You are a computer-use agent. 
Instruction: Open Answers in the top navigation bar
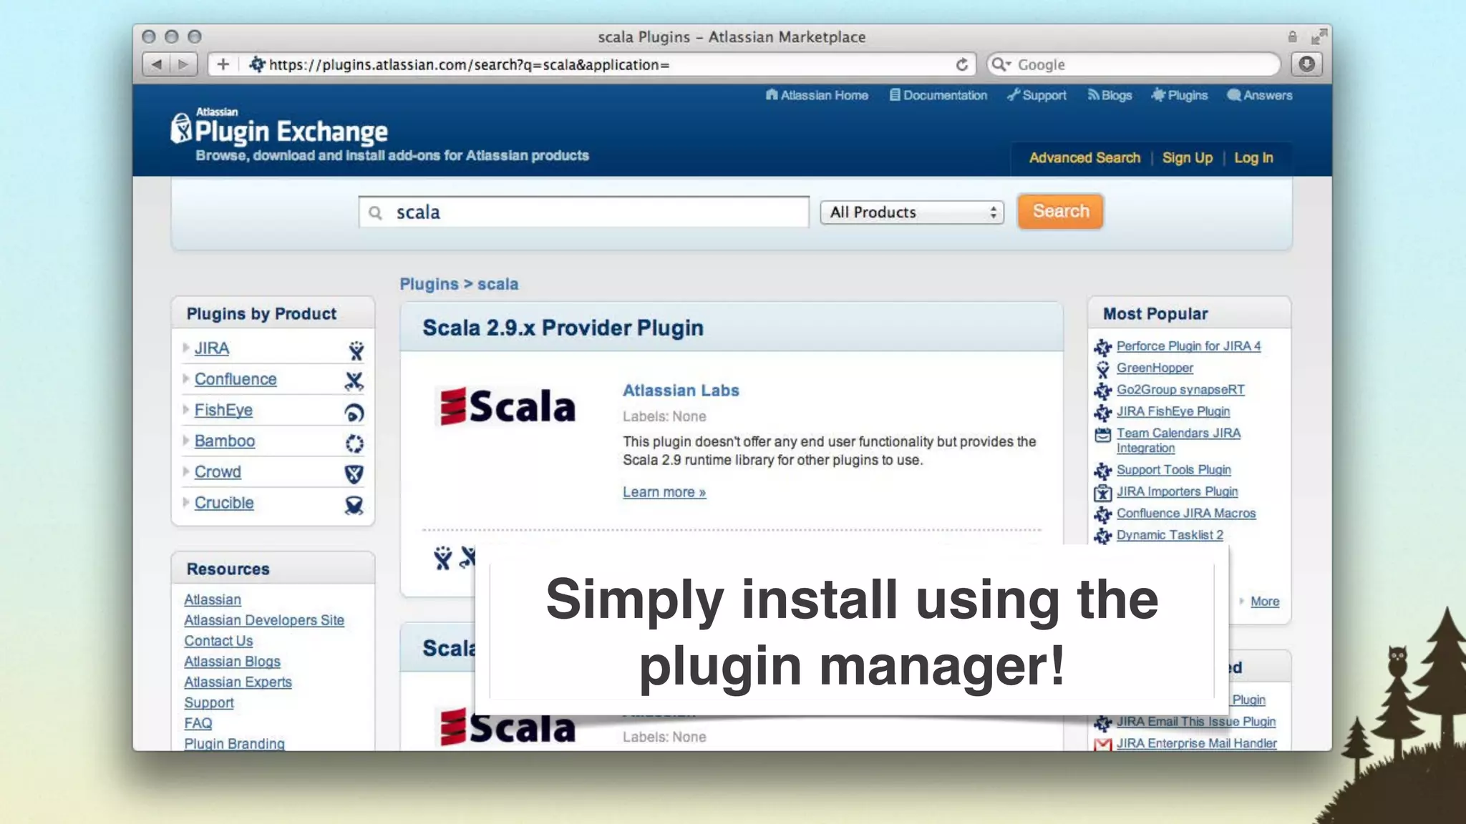point(1260,95)
